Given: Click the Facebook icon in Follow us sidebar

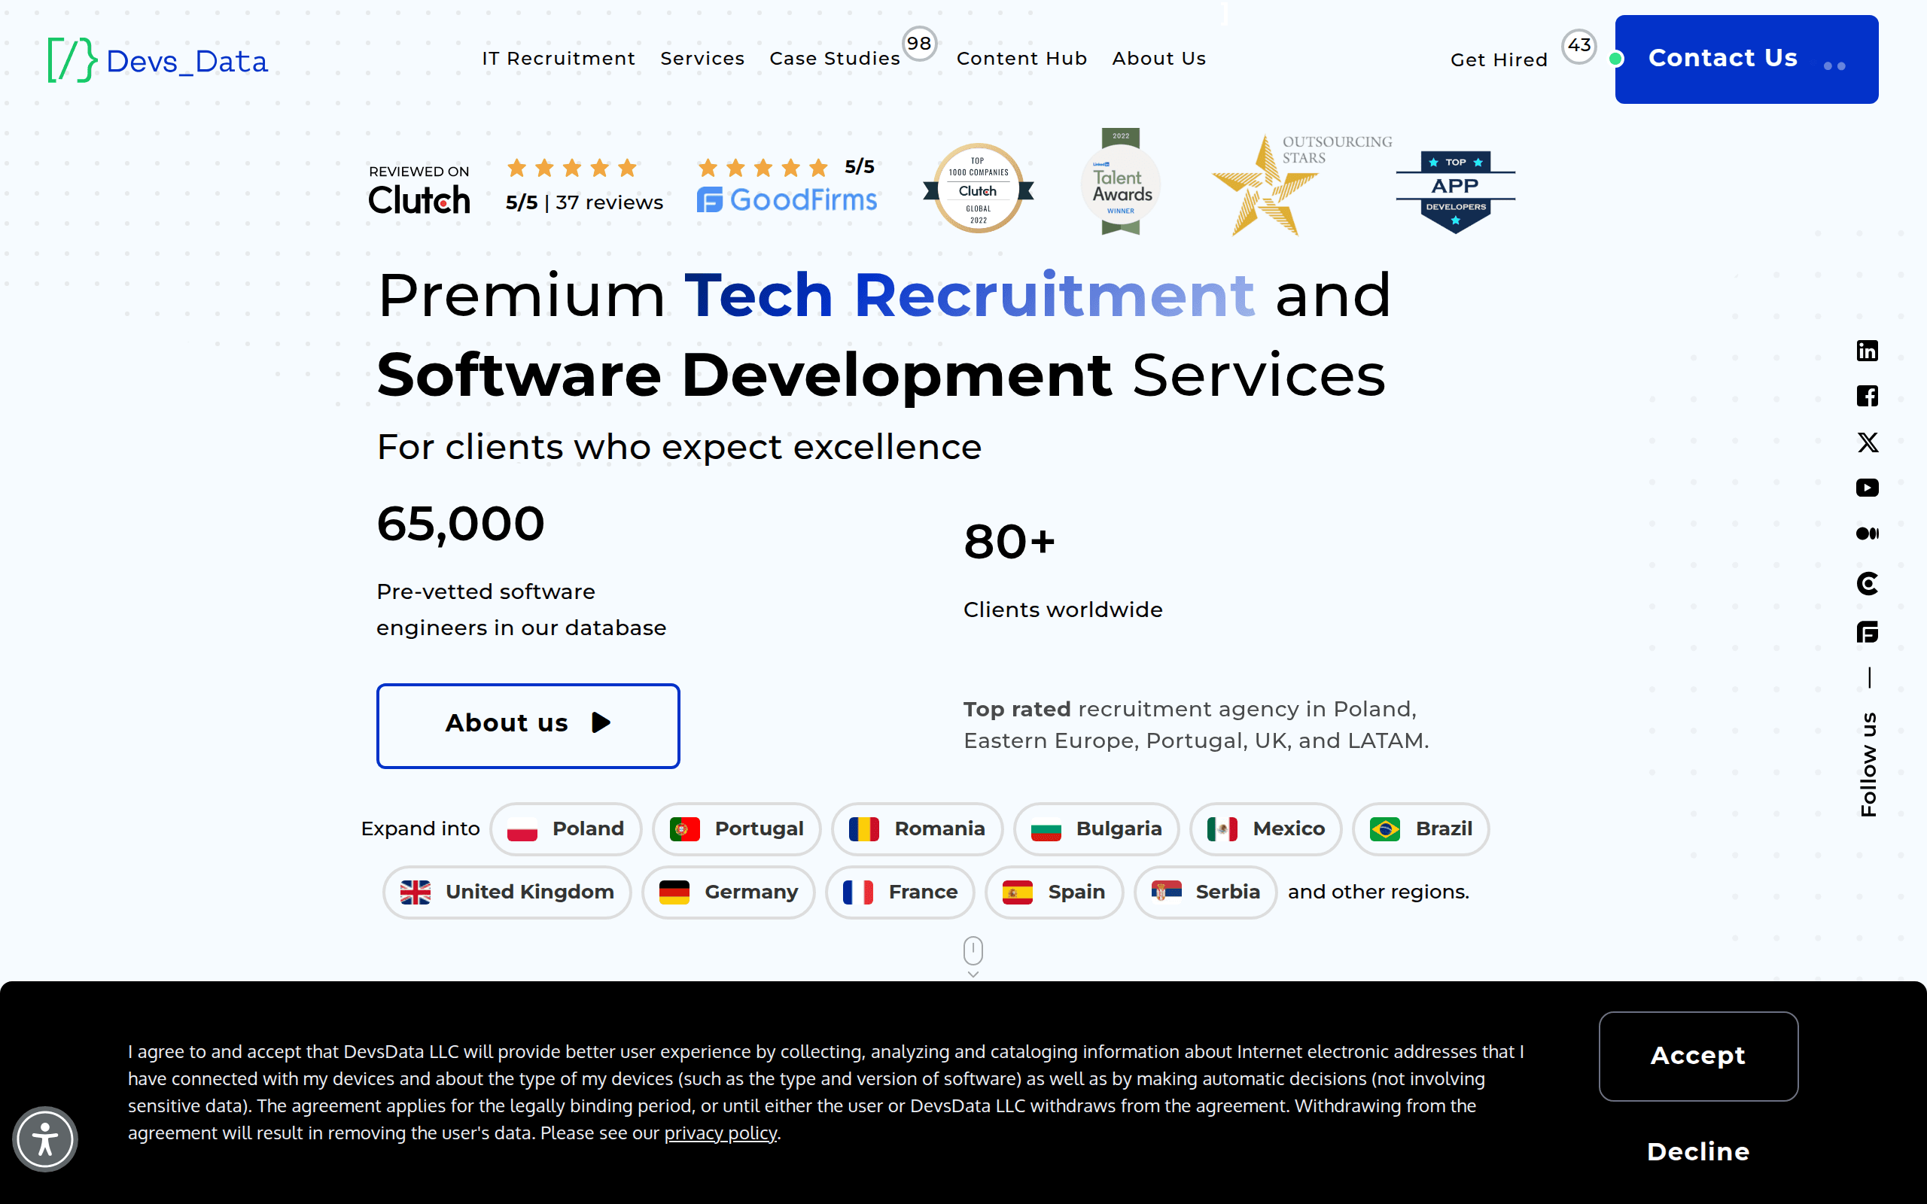Looking at the screenshot, I should point(1868,396).
